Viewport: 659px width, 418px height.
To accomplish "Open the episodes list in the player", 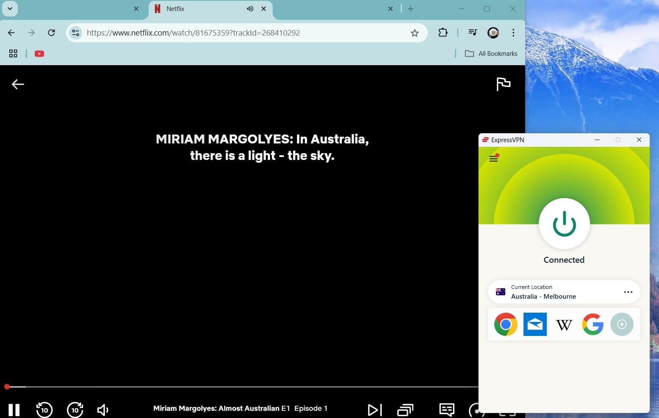I will (405, 410).
